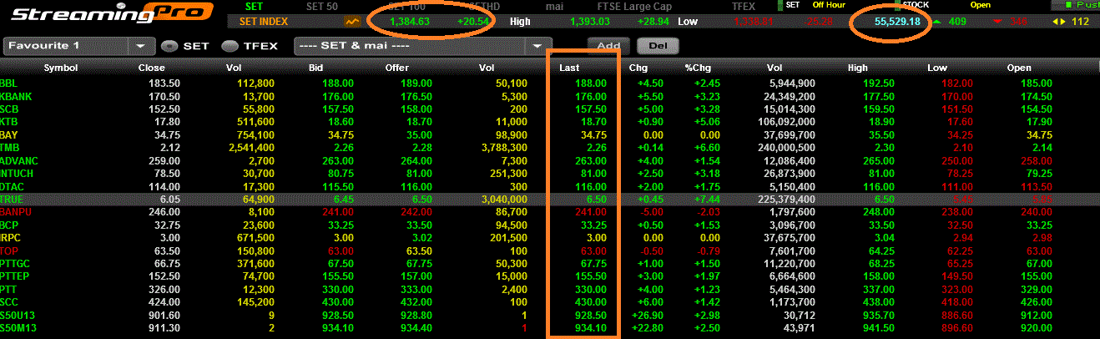
Task: Select the S50M13 futures row
Action: (550, 327)
